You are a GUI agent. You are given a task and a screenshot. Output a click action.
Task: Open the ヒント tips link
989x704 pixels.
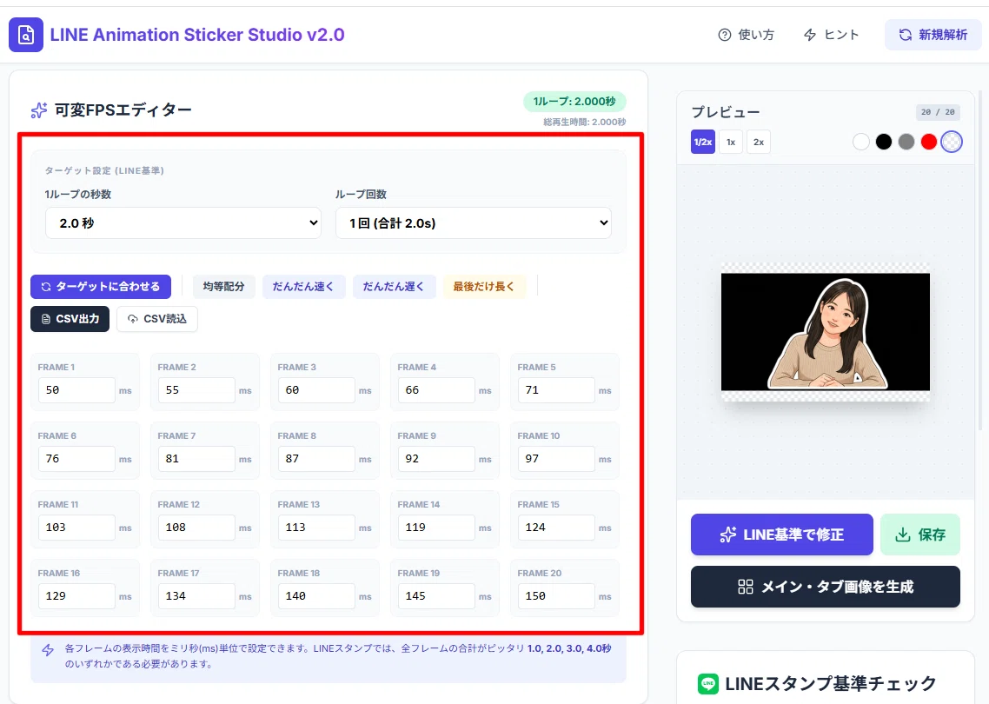832,35
